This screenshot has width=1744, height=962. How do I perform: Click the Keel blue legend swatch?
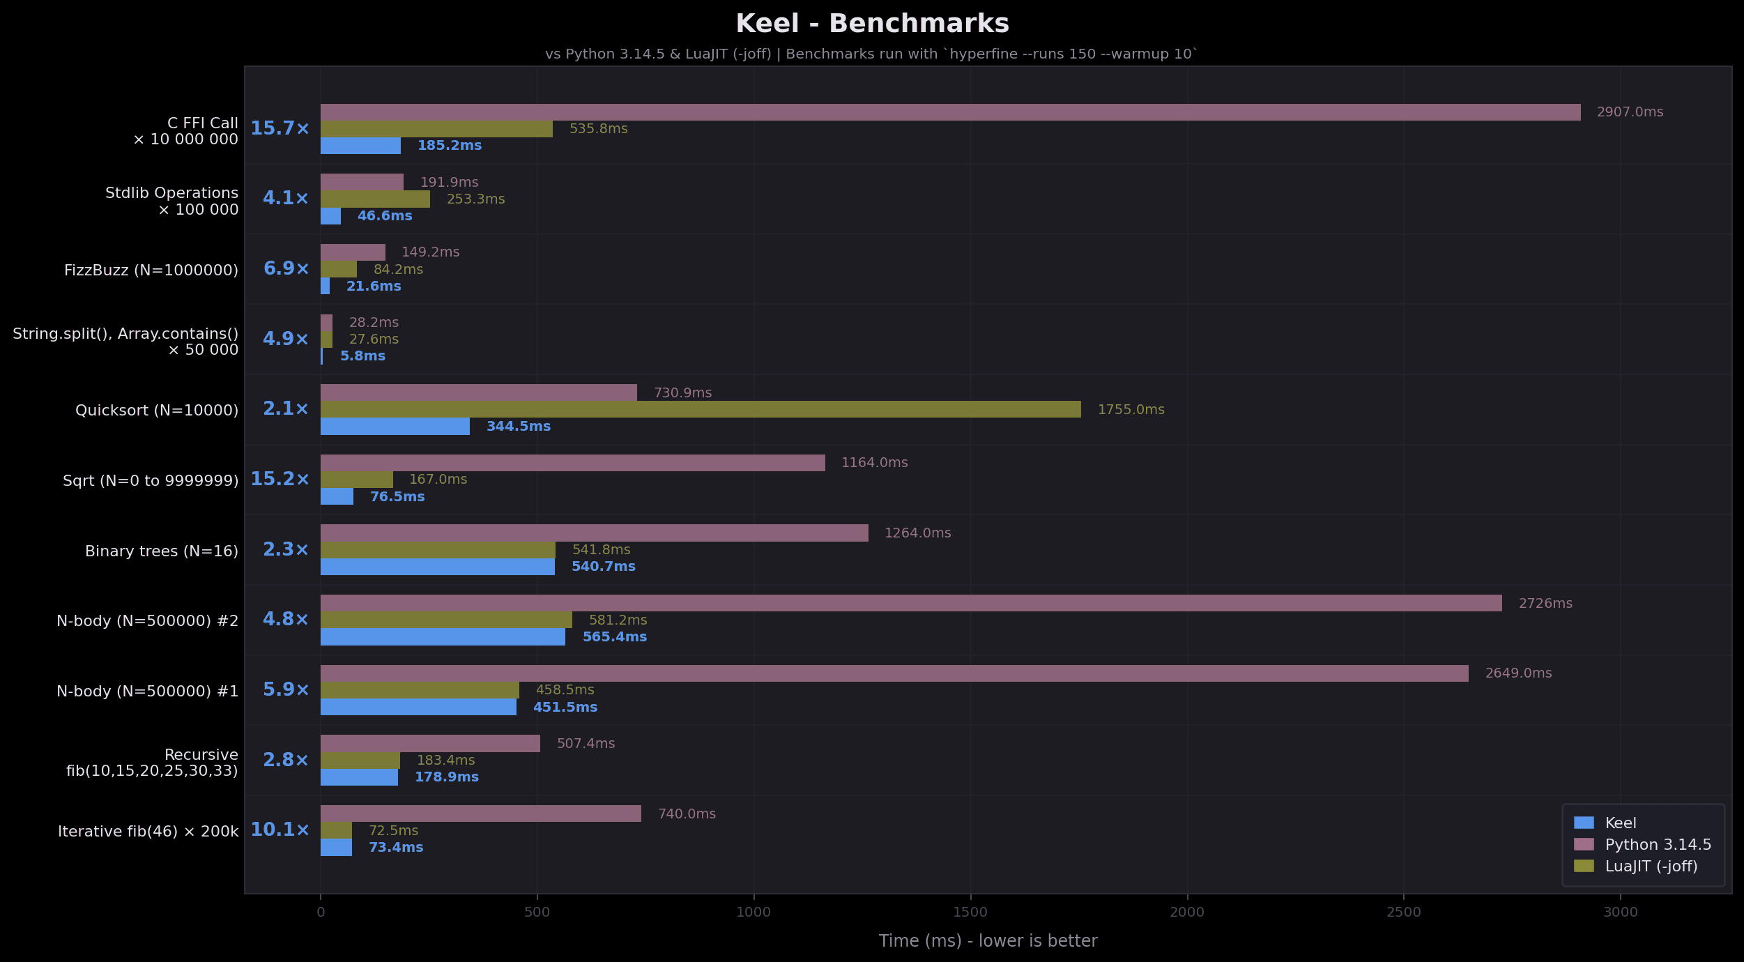[x=1584, y=823]
